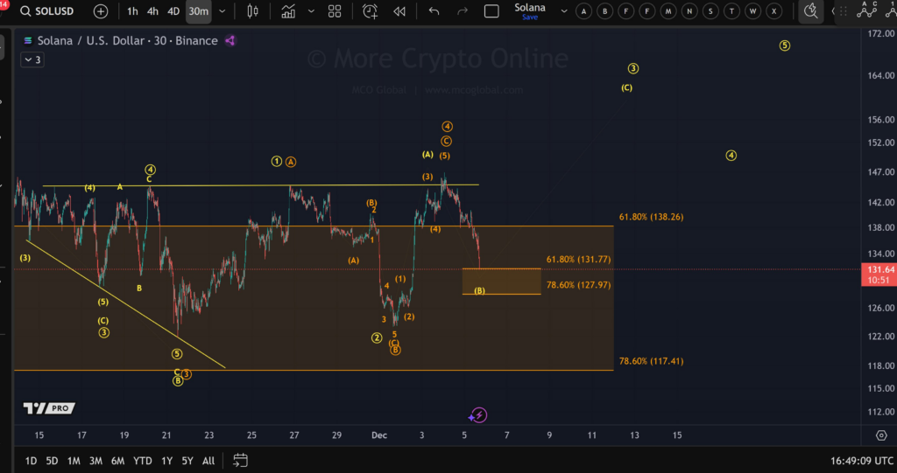
Task: Select the ABC wave pattern drawing tool
Action: click(x=866, y=10)
